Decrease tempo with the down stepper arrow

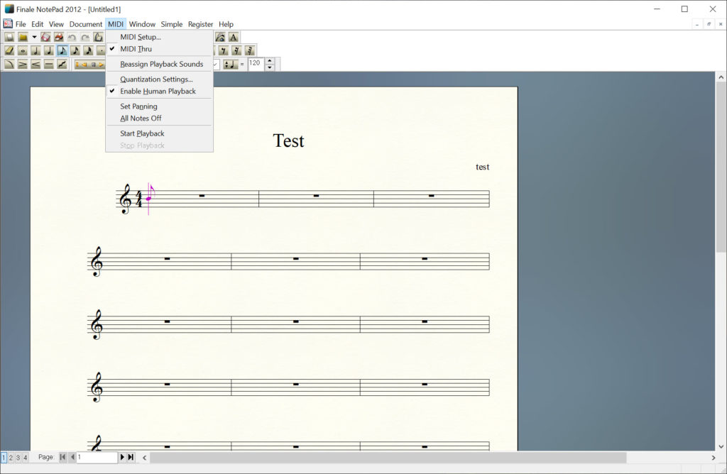point(270,67)
